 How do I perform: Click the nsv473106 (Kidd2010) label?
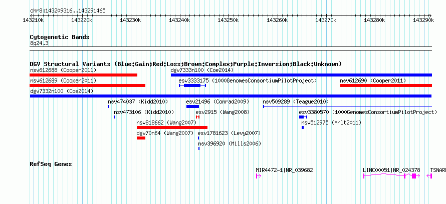tap(144, 112)
